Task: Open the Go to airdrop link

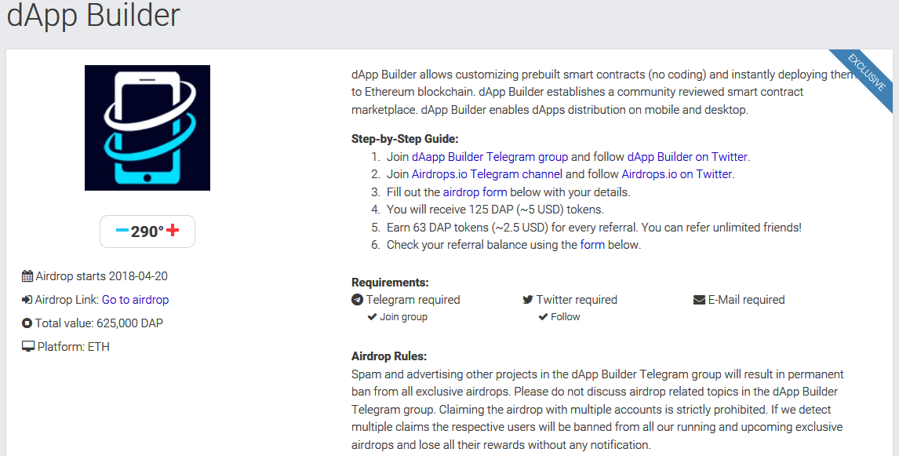Action: click(x=135, y=299)
